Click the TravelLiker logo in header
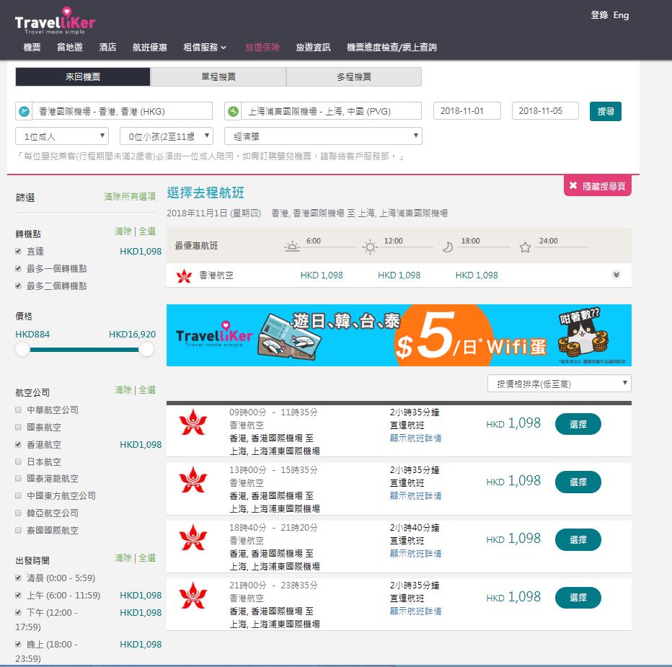The height and width of the screenshot is (667, 672). (x=55, y=21)
